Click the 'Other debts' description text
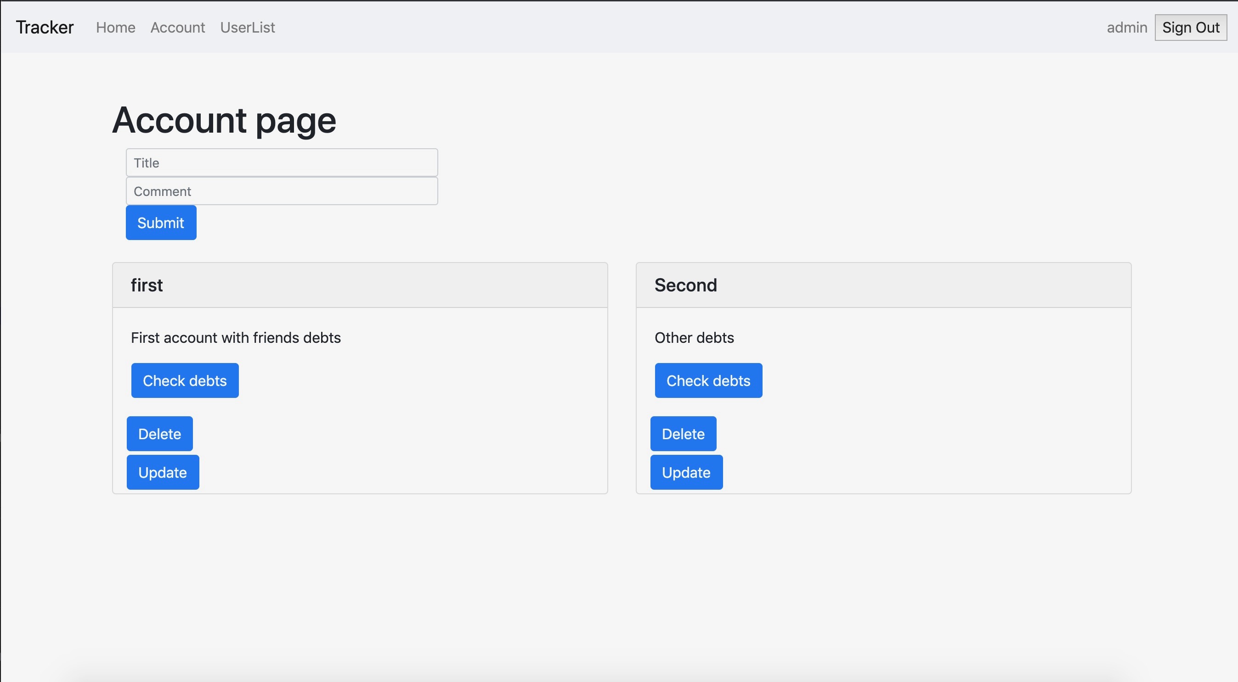 tap(694, 338)
